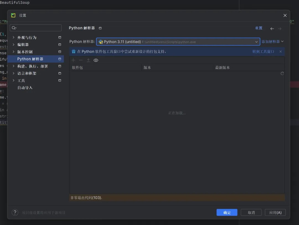Click the 应用(A) button
Viewport: 299px width, 225px height.
[275, 213]
